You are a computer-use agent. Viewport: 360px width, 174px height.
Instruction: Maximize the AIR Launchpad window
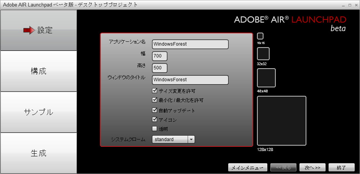point(350,5)
